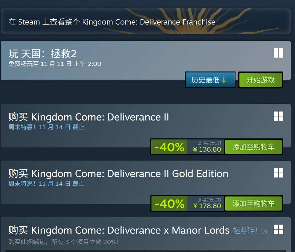Click the grid icon for the Manor Lords bundle
295x252 pixels.
[278, 230]
